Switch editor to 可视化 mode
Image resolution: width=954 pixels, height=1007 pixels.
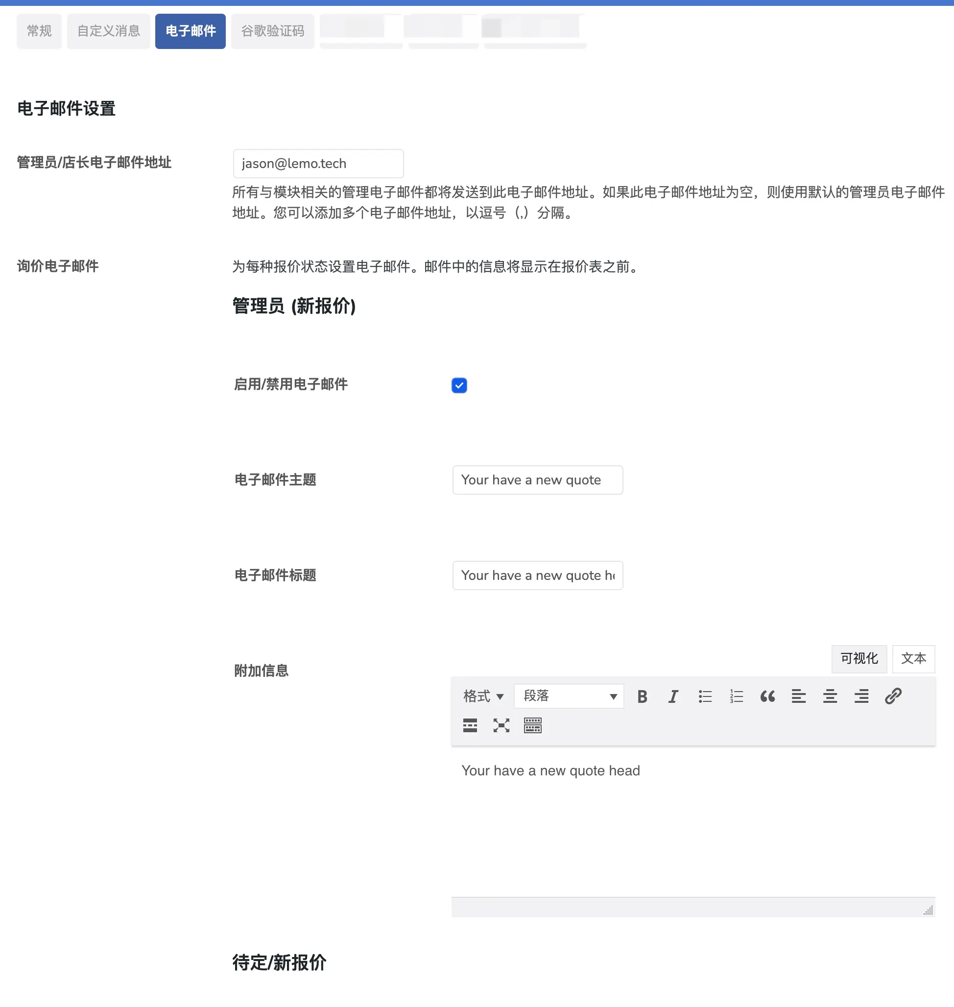pos(859,659)
